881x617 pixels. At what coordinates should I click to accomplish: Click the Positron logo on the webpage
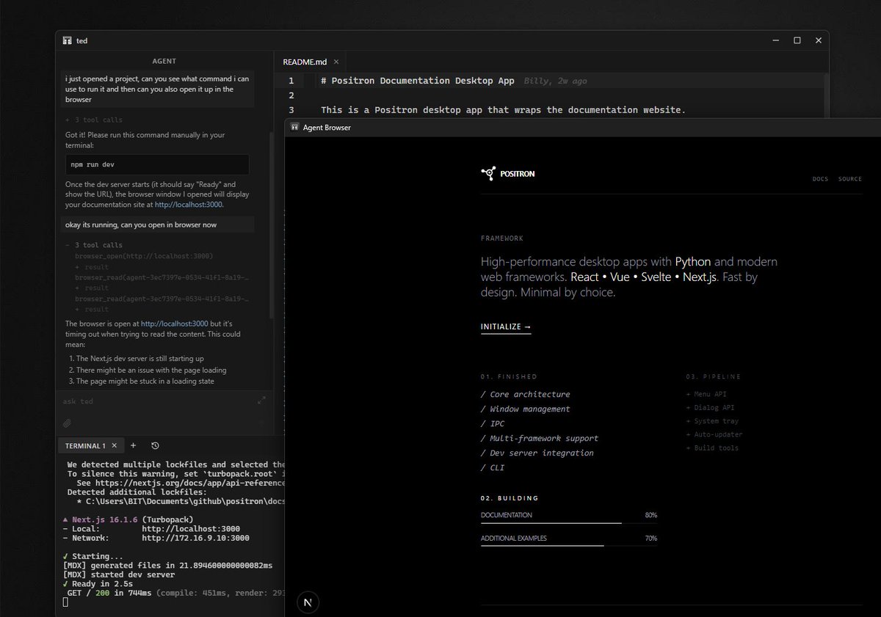pyautogui.click(x=508, y=174)
